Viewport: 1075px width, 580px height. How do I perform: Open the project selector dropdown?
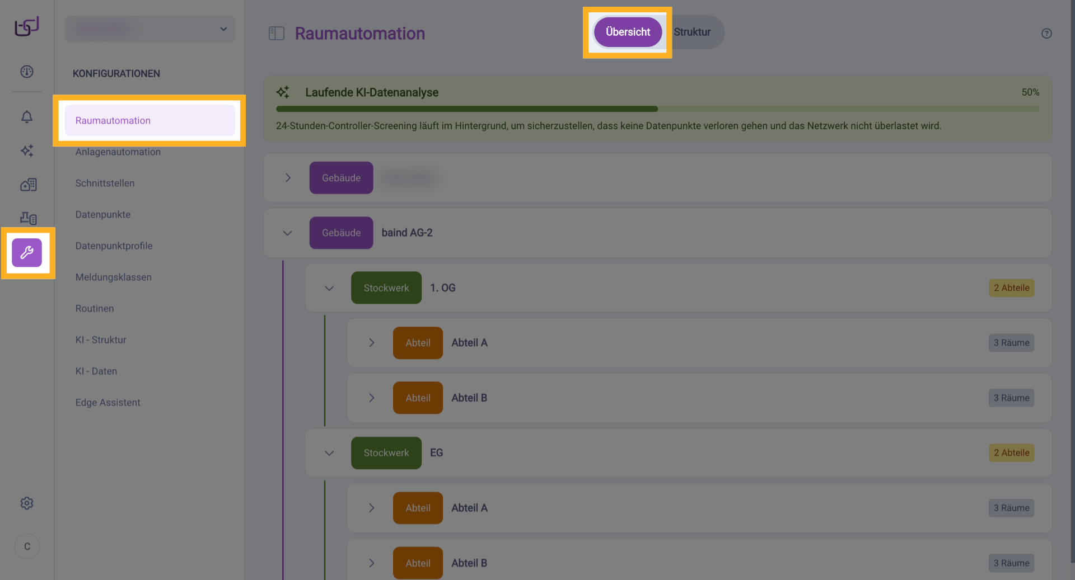(149, 29)
